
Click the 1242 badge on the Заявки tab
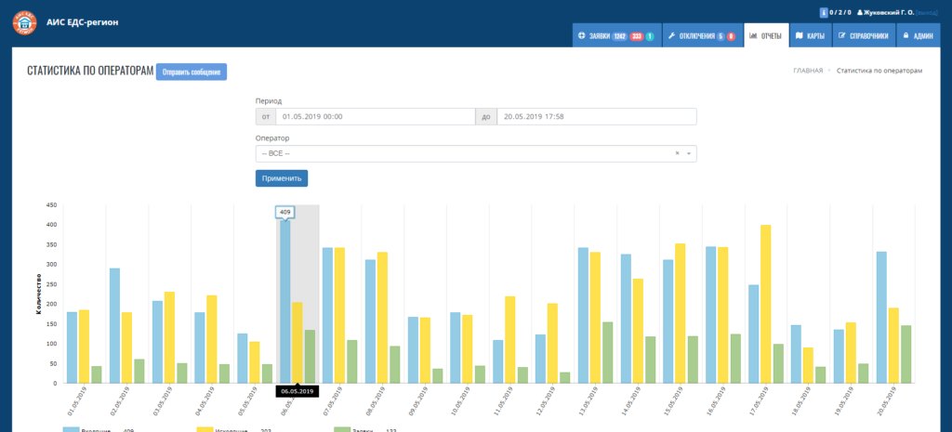pyautogui.click(x=619, y=36)
